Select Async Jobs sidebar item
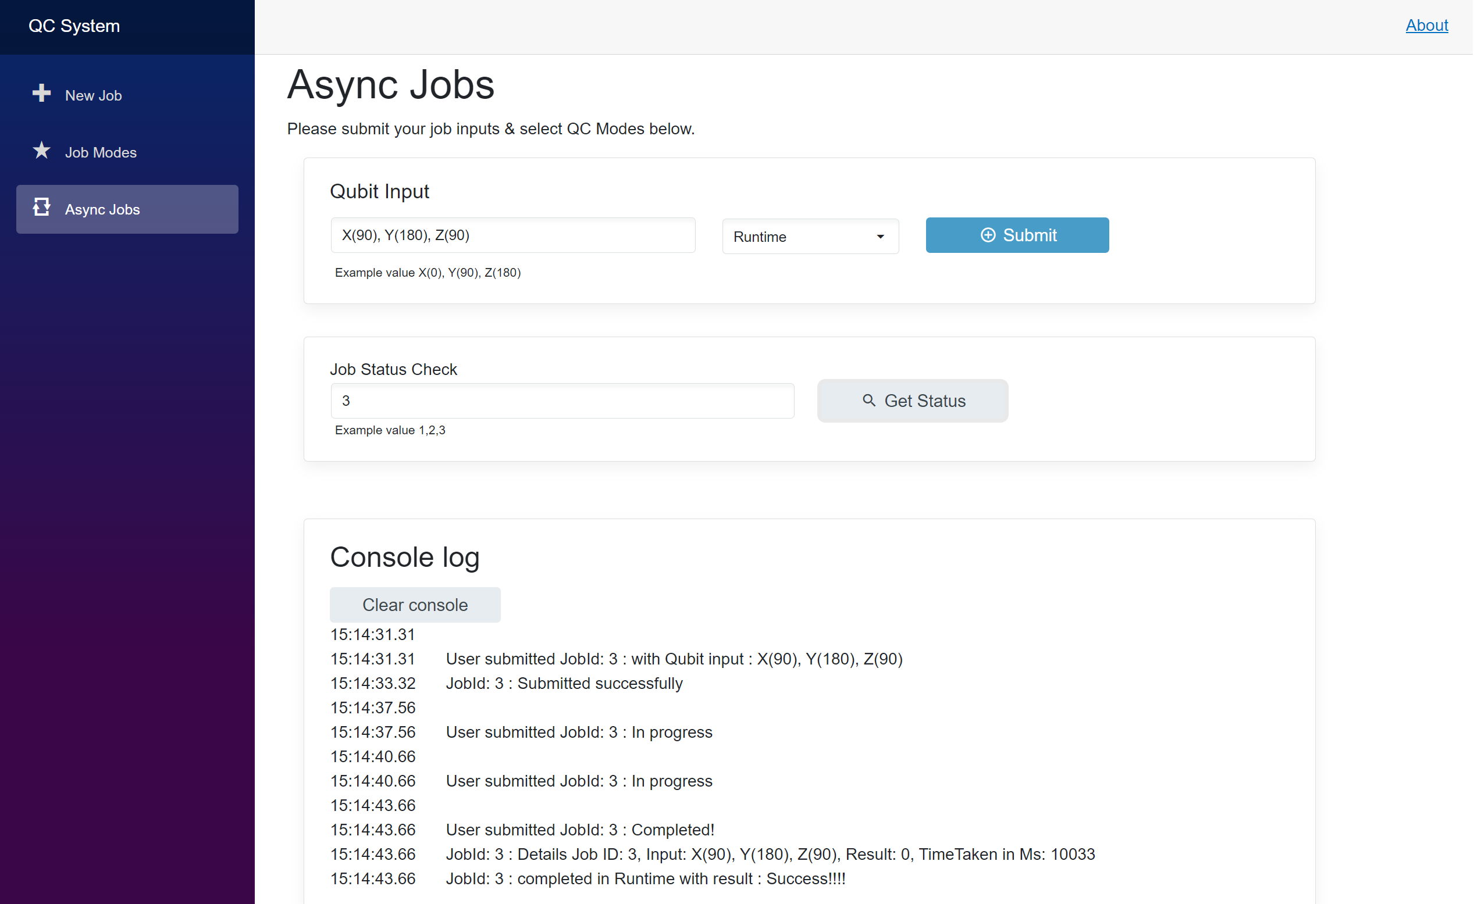 pyautogui.click(x=127, y=209)
